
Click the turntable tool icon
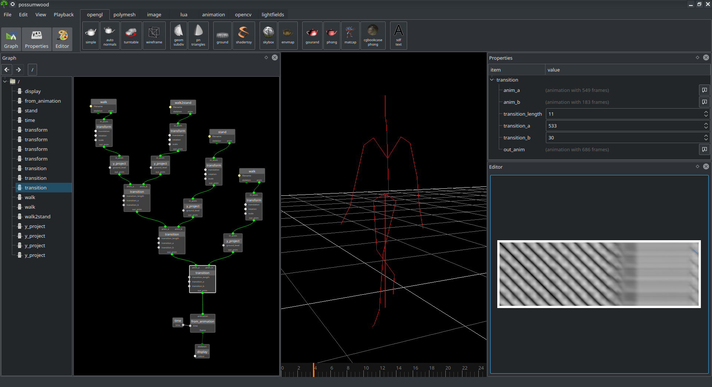click(131, 36)
